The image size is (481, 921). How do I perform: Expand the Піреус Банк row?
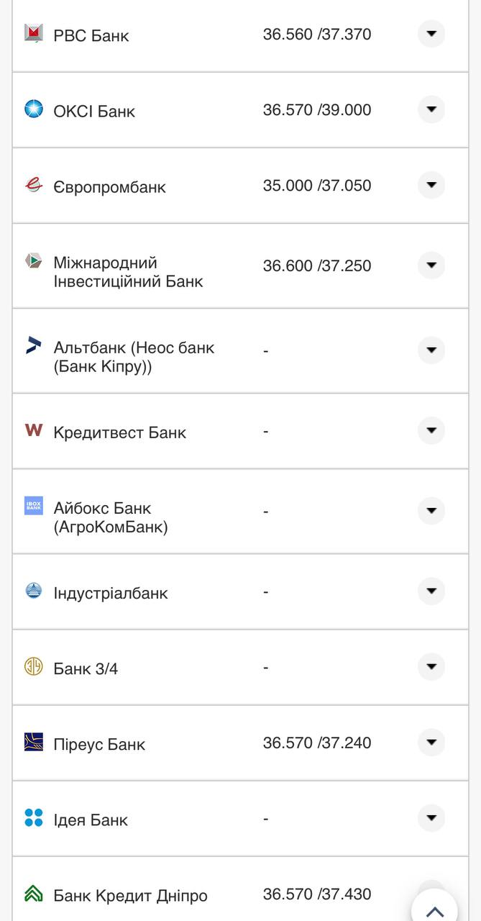coord(431,740)
